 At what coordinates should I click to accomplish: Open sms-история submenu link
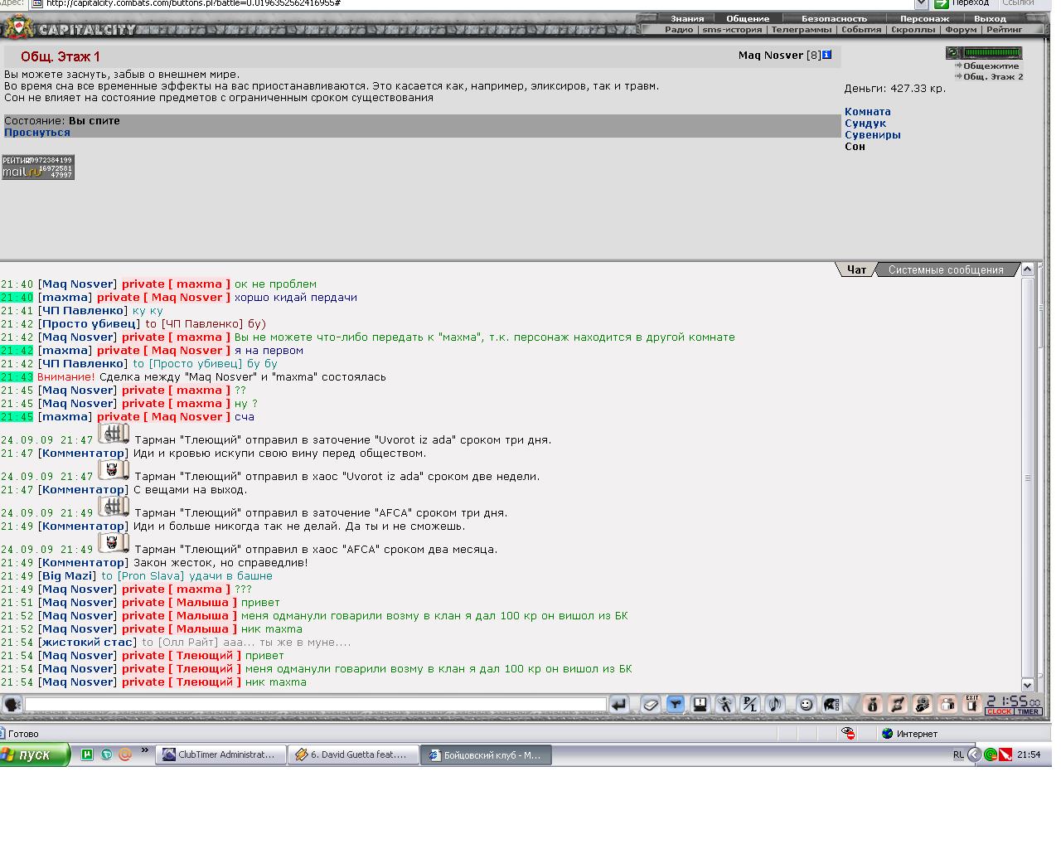pos(732,29)
